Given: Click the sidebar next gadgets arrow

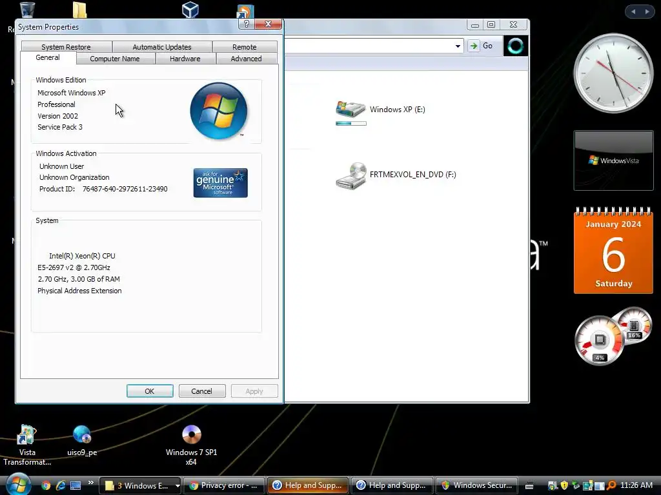Looking at the screenshot, I should point(647,12).
